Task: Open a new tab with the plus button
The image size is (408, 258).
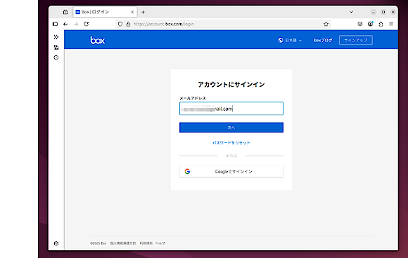Action: [x=143, y=12]
